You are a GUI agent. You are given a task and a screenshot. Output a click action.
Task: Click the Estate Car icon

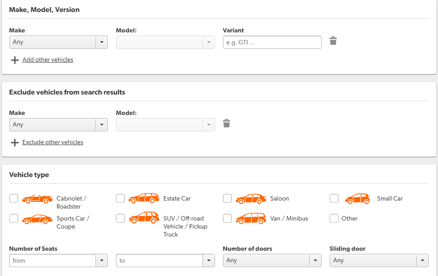coord(144,198)
